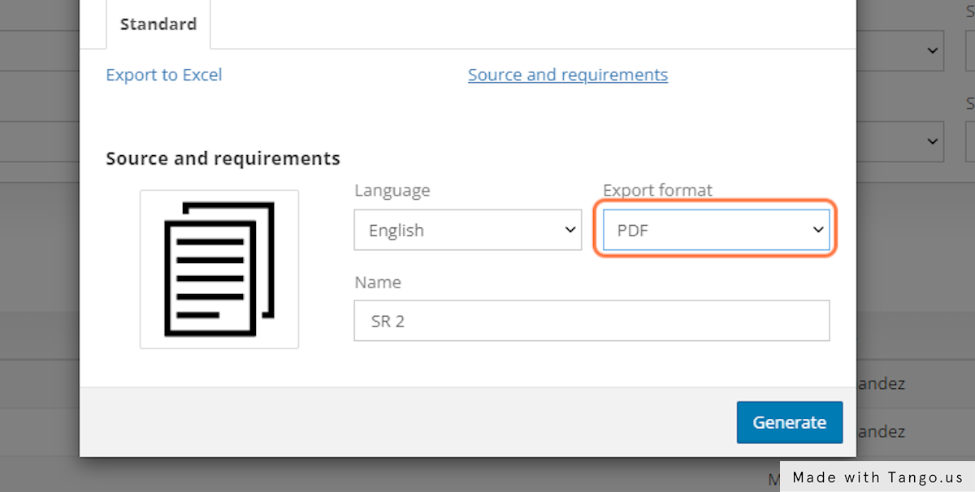Open the underlined Source and requirements link
Image resolution: width=975 pixels, height=492 pixels.
point(567,74)
